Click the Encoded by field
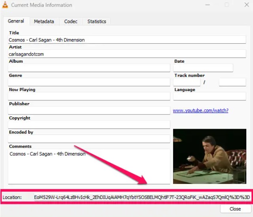Screen dimensions: 253x217 (x=89, y=139)
